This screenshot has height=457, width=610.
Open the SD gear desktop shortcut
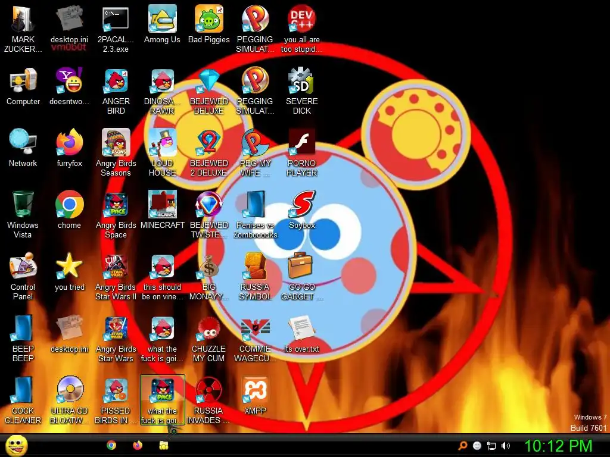point(302,91)
